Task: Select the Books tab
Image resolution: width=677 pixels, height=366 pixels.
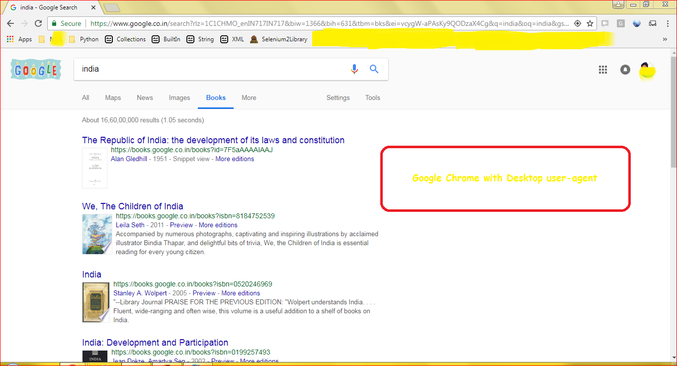Action: coord(216,98)
